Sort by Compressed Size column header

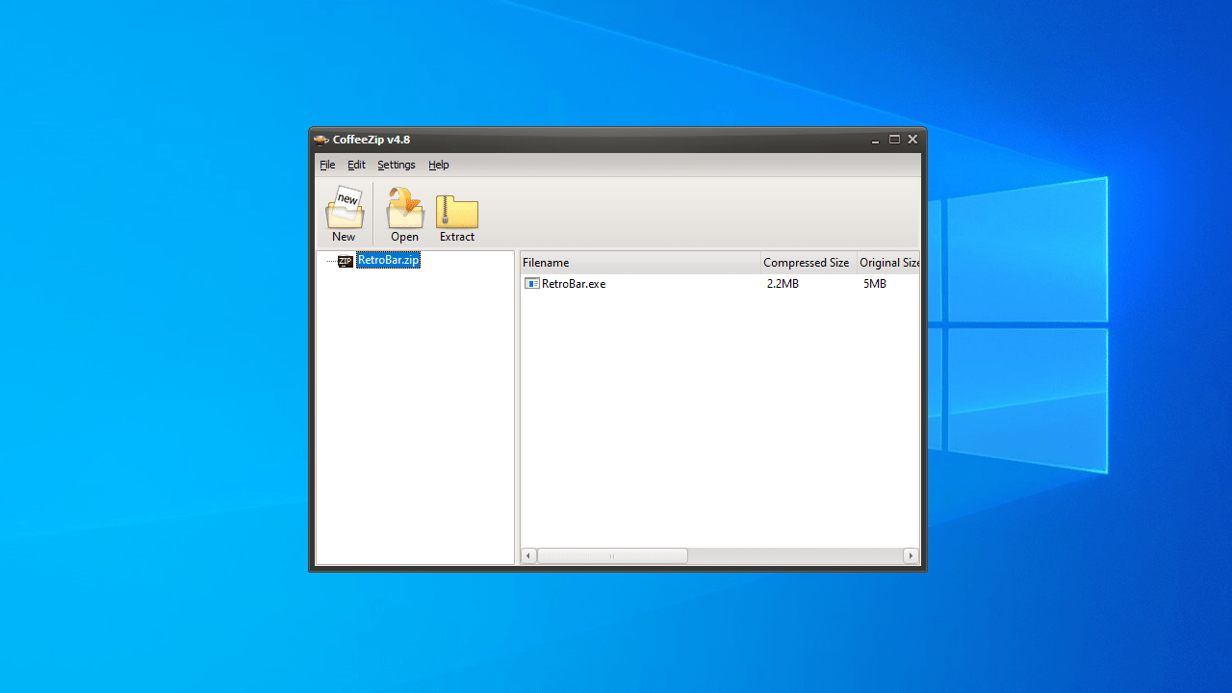click(x=808, y=263)
